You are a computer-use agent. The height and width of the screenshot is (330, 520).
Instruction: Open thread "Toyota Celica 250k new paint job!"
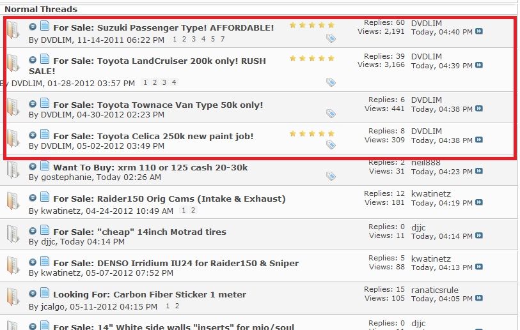[x=154, y=136]
